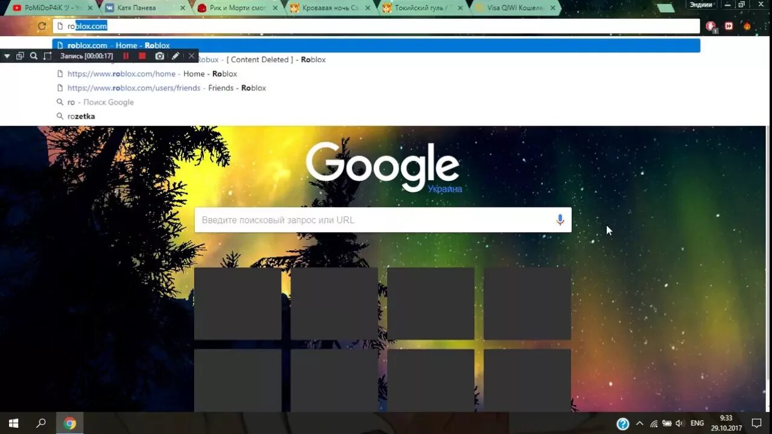Open Windows taskbar search

(41, 423)
